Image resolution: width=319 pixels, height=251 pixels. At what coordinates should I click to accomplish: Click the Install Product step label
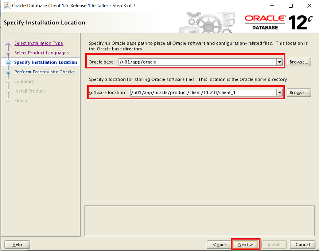[30, 91]
